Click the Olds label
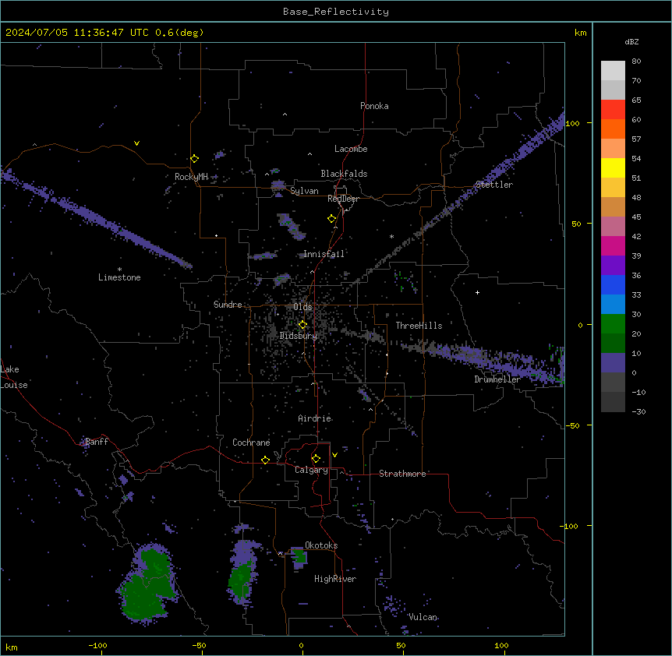This screenshot has height=656, width=672. [x=302, y=307]
